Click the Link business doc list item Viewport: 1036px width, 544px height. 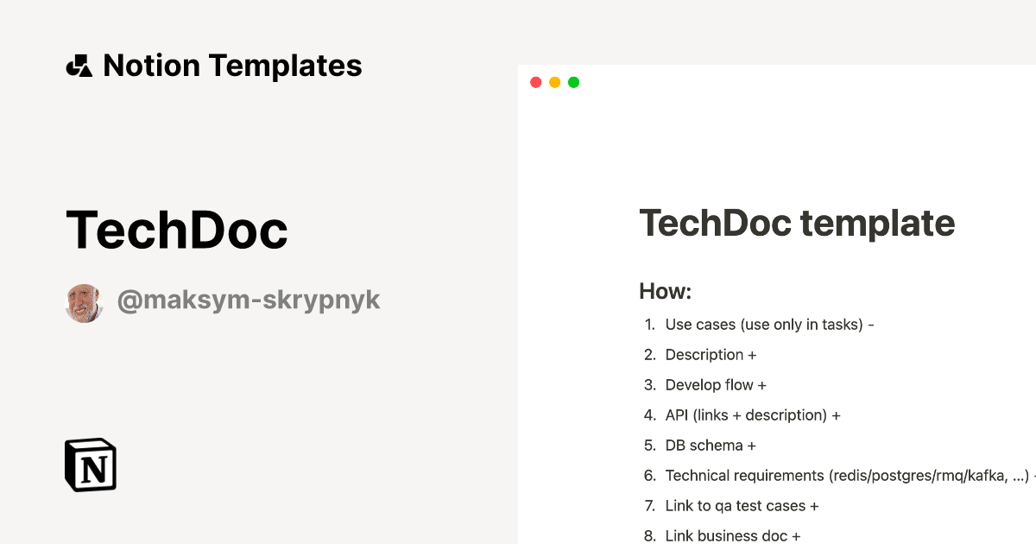click(x=731, y=535)
